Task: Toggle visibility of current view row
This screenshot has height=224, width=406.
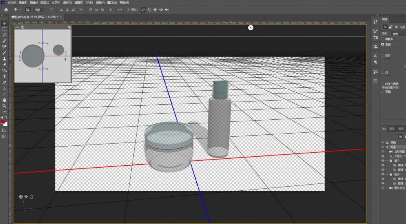Action: click(383, 151)
